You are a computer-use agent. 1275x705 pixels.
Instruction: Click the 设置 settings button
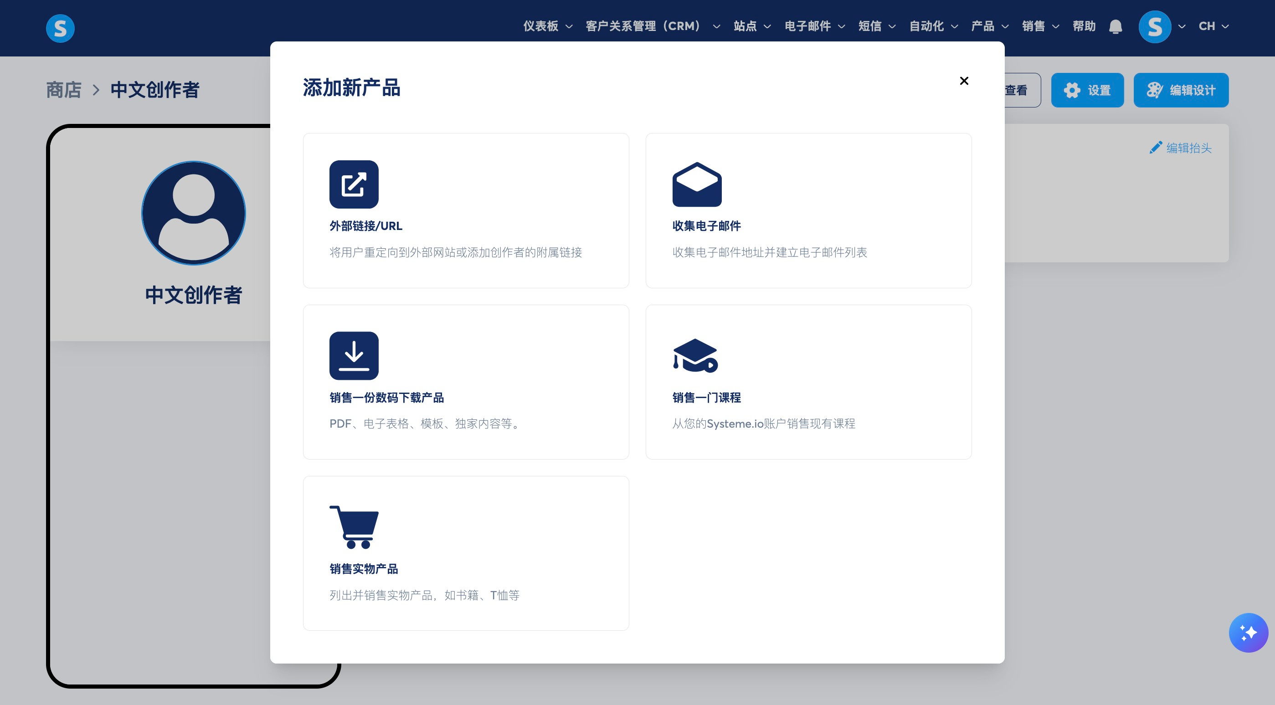coord(1087,90)
